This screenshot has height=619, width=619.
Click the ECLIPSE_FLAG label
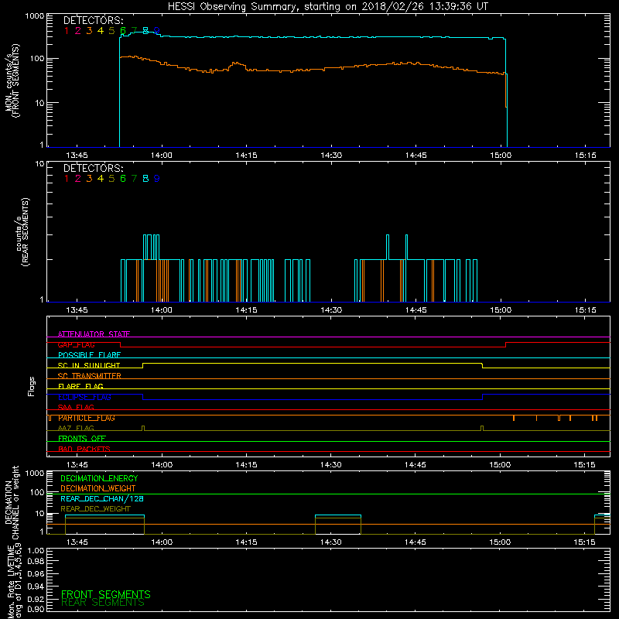tap(84, 397)
